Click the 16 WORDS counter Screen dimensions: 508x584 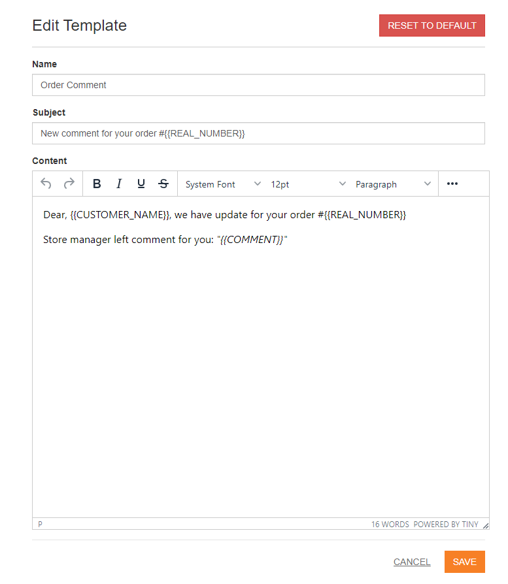point(390,524)
